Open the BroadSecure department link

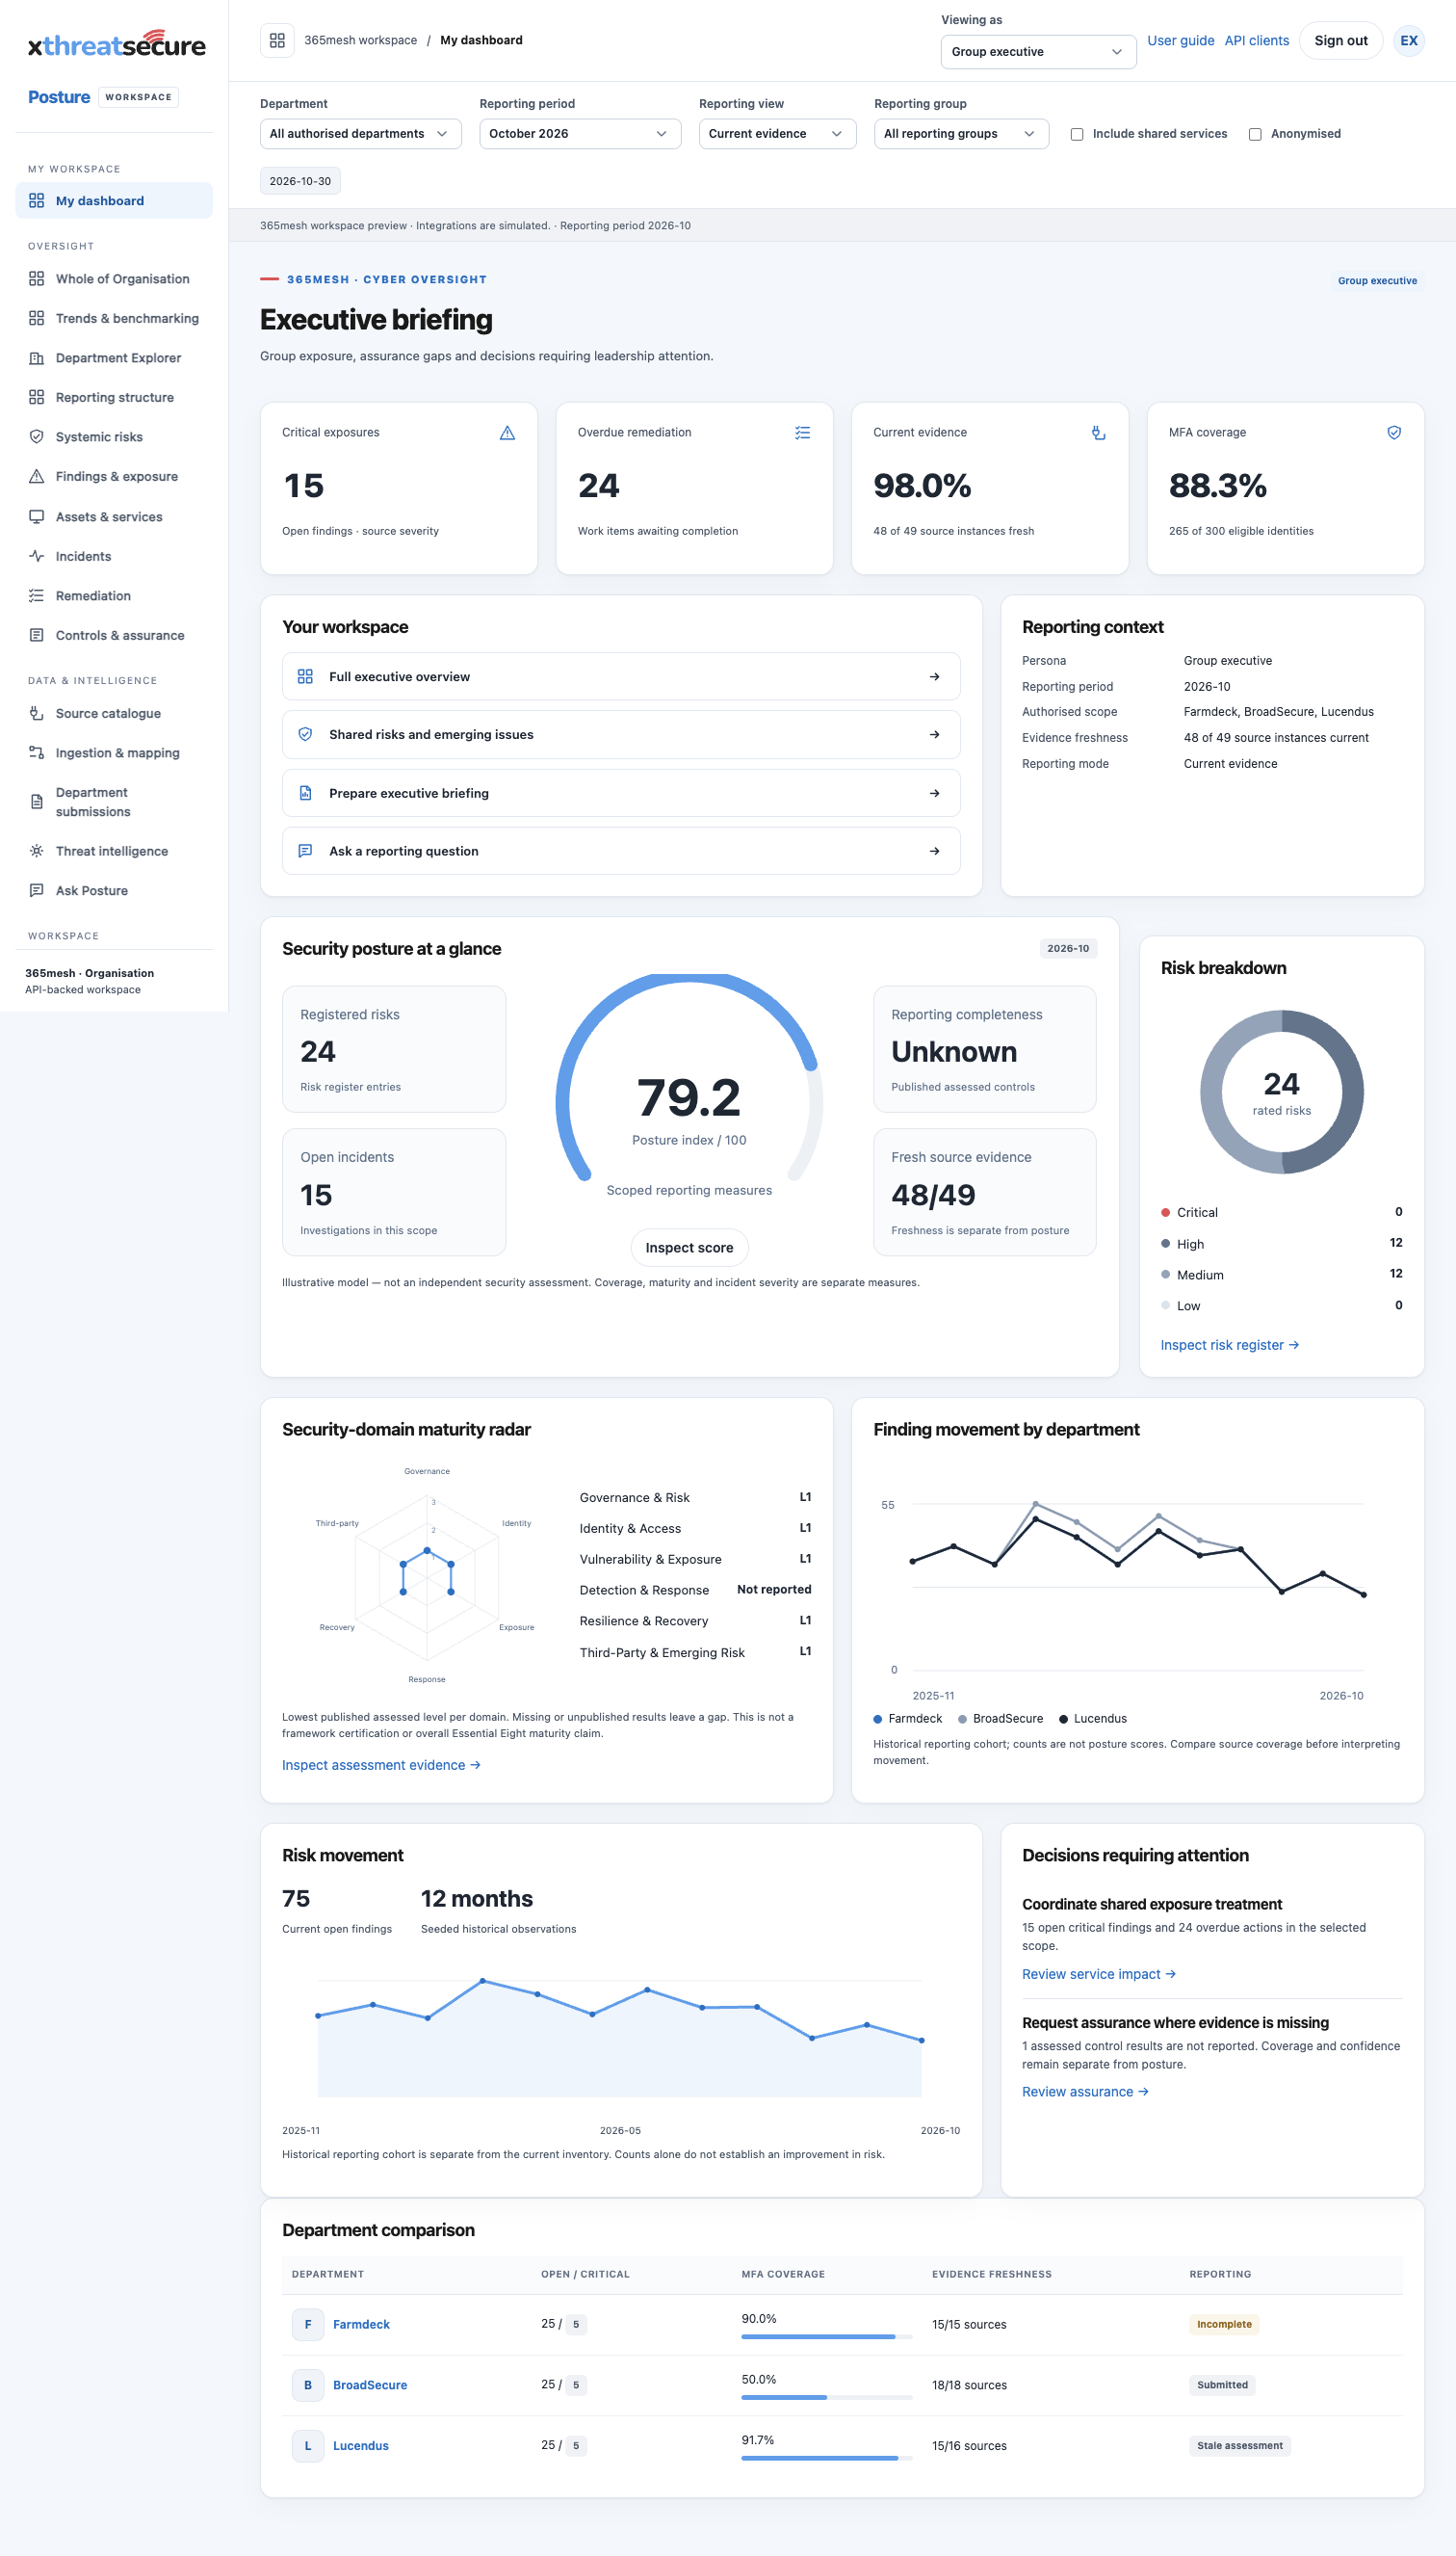click(x=370, y=2385)
